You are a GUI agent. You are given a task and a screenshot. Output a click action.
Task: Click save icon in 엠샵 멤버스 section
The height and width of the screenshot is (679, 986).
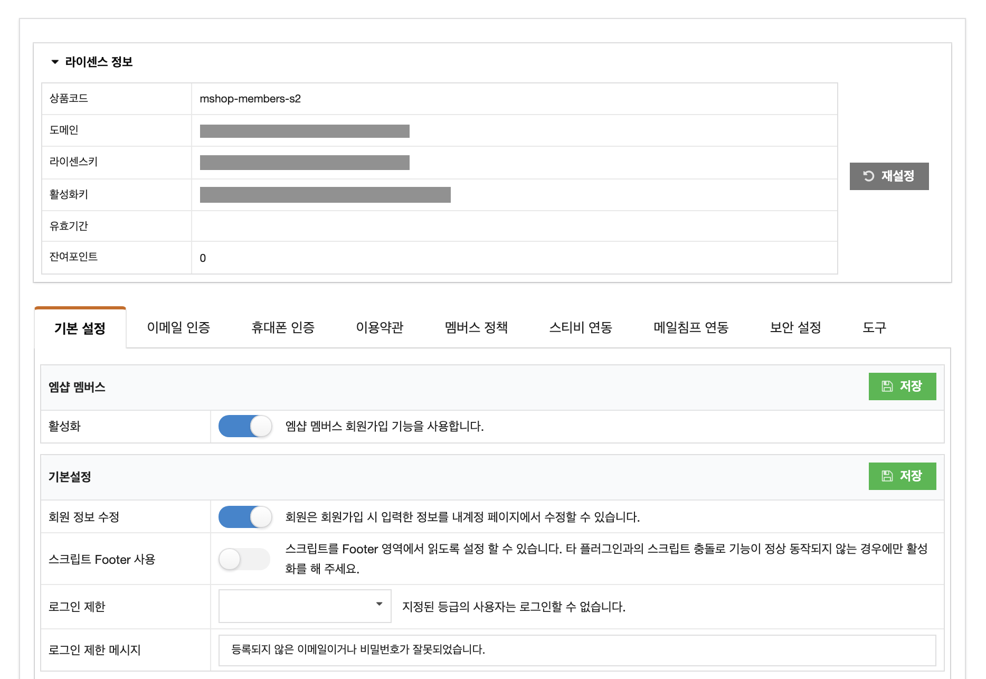[x=887, y=386]
